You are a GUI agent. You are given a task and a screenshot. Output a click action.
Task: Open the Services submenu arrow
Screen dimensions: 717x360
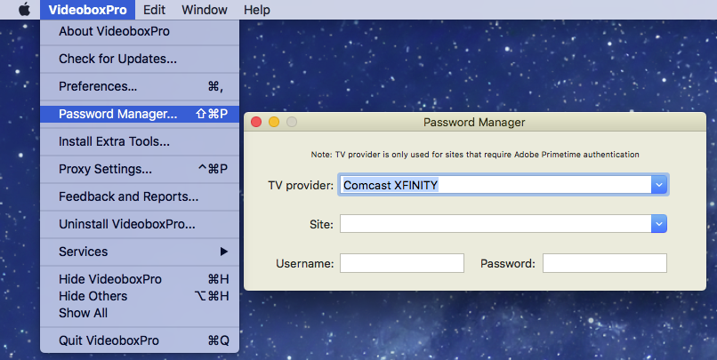click(x=223, y=252)
